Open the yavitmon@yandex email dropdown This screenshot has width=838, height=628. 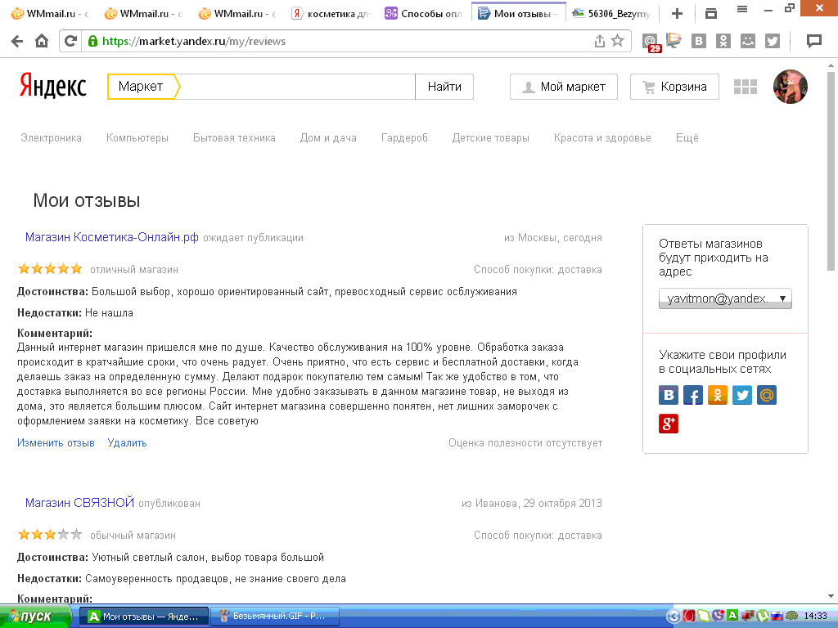[x=725, y=298]
